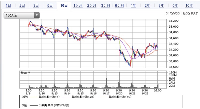This screenshot has height=109, width=200.
Task: Click the 21/09/22 16:20 EST timestamp
Action: pos(182,14)
